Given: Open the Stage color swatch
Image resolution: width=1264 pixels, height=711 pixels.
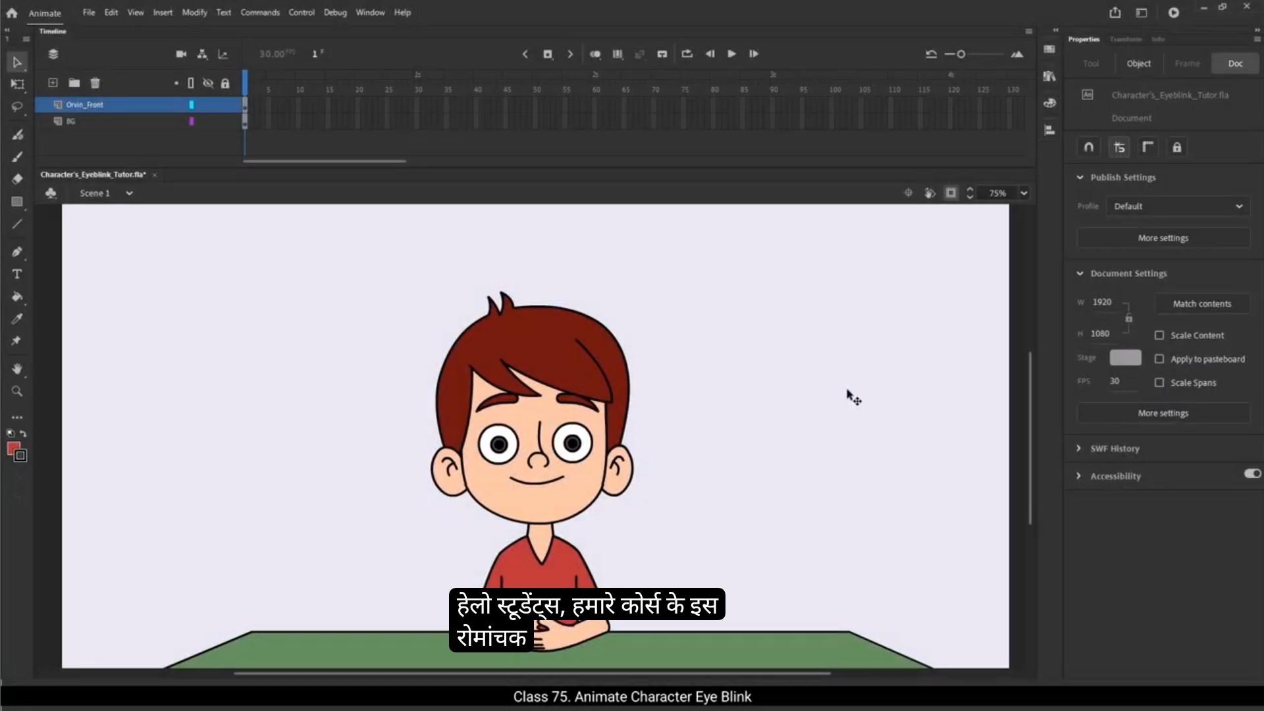Looking at the screenshot, I should [x=1125, y=357].
